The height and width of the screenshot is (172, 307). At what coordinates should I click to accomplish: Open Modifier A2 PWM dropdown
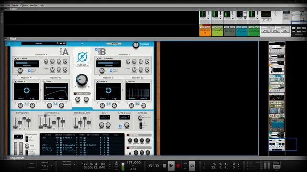point(45,81)
